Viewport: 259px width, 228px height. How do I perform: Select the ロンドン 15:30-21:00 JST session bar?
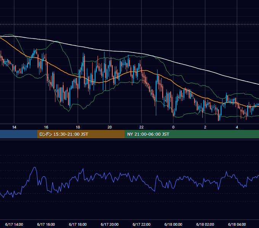(81, 134)
